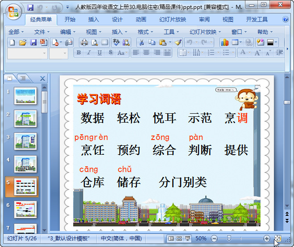Viewport: 294px width, 247px height.
Task: Open the 格式 dropdown menu
Action: pyautogui.click(x=145, y=32)
